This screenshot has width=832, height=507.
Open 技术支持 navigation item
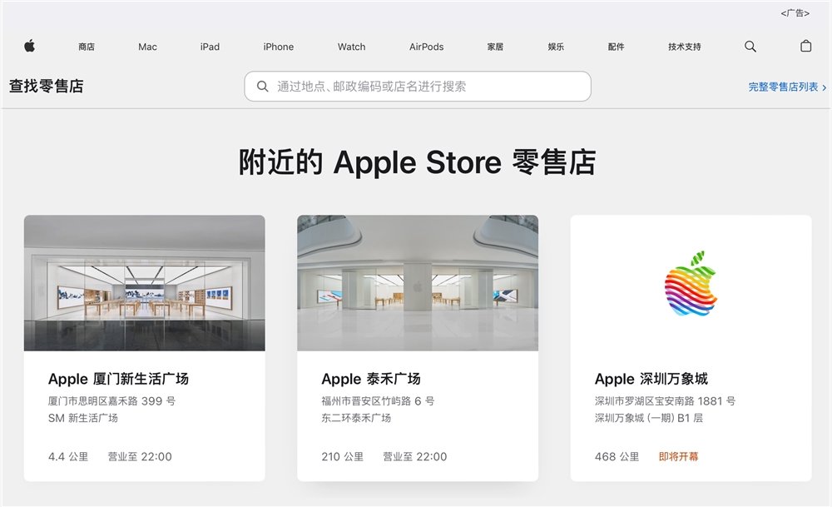coord(685,47)
